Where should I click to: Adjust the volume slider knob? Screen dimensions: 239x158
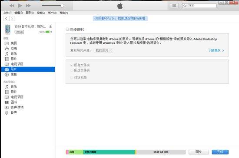pyautogui.click(x=62, y=6)
